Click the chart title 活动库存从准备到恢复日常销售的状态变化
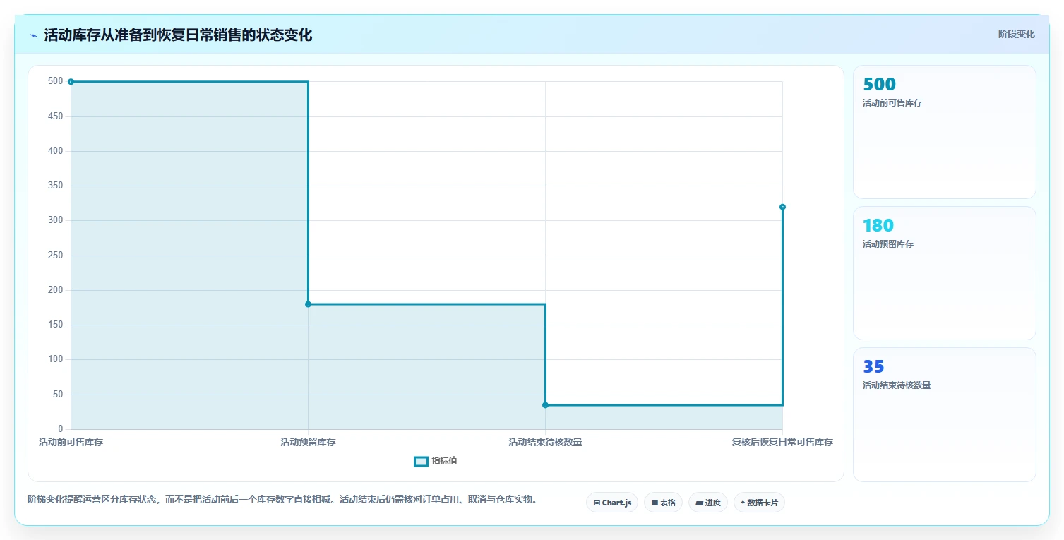Image resolution: width=1064 pixels, height=540 pixels. [x=178, y=35]
